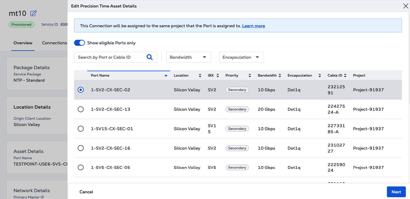Choose the 1-SV5-CX-SEC-05 port radio button
The image size is (410, 199).
[81, 168]
